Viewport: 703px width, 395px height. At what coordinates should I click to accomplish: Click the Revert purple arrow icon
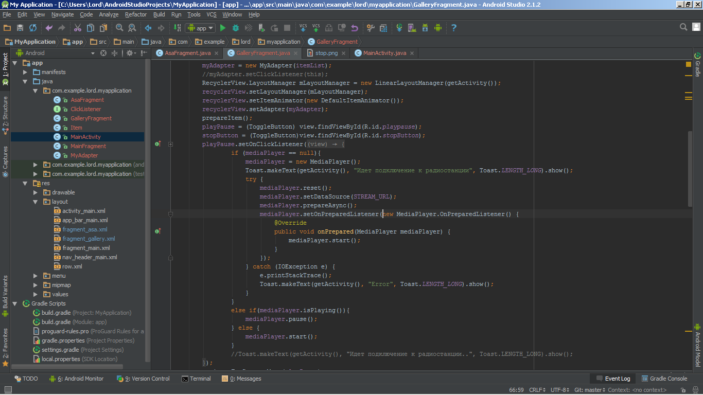355,28
